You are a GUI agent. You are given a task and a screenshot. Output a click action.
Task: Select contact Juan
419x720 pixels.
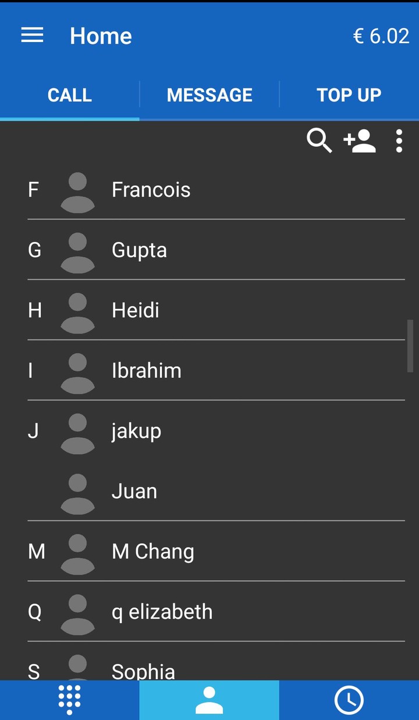point(134,491)
